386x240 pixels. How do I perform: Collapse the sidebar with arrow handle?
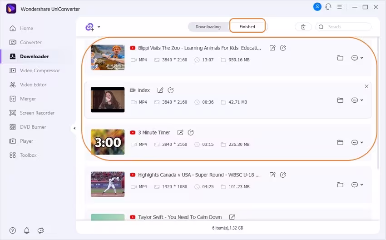(74, 128)
